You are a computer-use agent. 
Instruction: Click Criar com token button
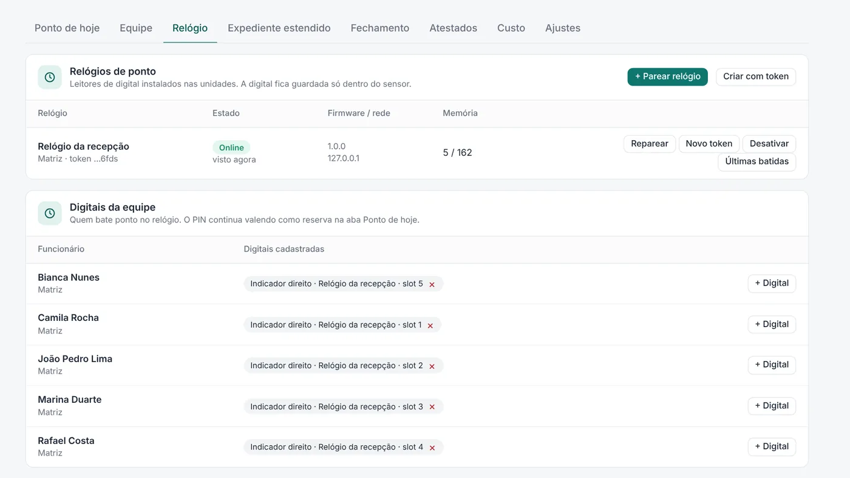[756, 76]
